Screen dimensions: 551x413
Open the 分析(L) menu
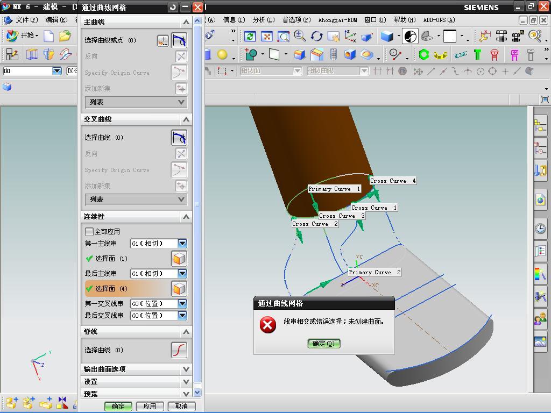[264, 20]
